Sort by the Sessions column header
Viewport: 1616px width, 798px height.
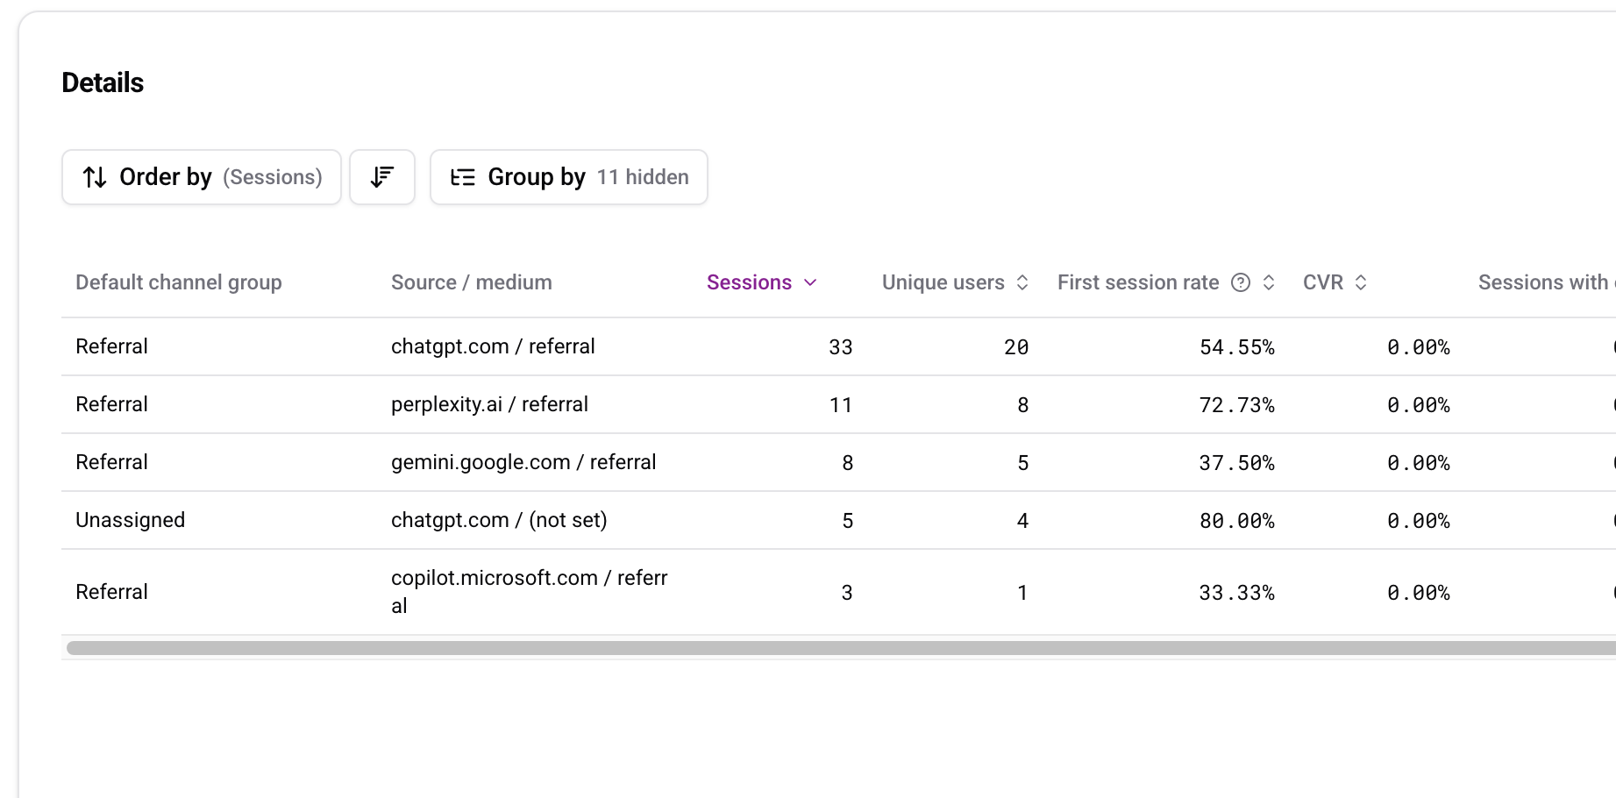click(x=749, y=282)
